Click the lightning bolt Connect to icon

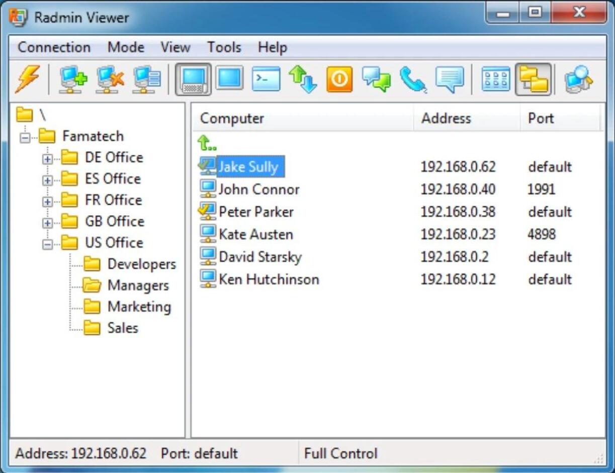[x=27, y=79]
